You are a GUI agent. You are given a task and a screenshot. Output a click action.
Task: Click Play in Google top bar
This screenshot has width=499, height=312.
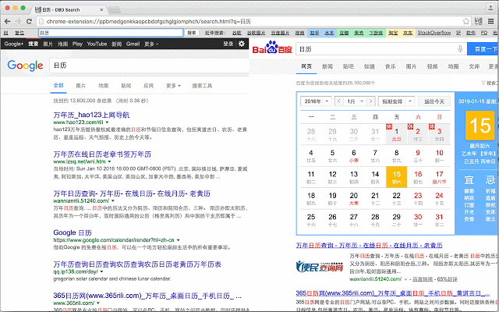(x=77, y=44)
